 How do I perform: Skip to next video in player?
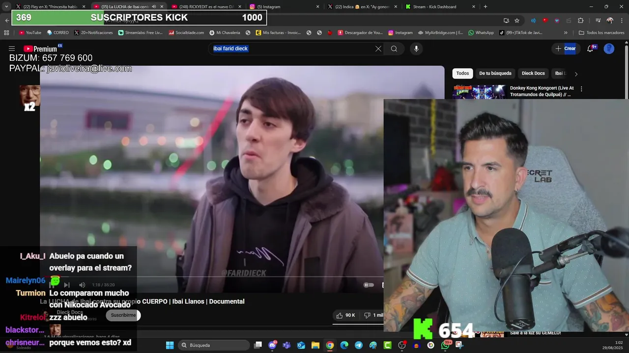[67, 285]
